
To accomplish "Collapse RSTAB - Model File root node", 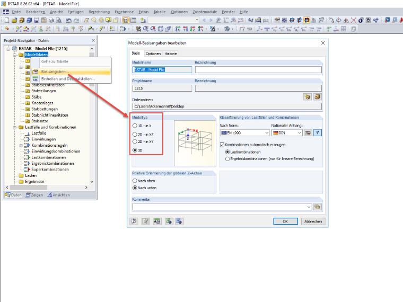I will pos(8,49).
